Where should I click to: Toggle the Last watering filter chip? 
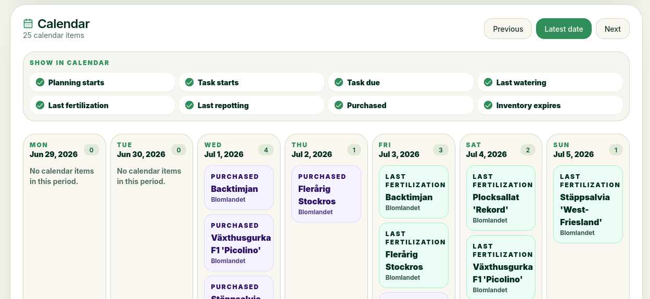pos(550,82)
